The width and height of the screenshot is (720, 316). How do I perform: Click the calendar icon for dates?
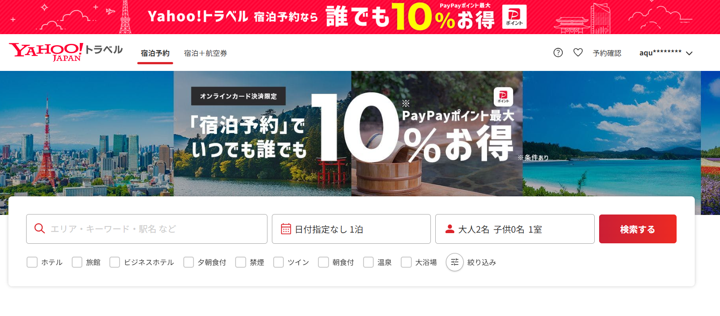[x=286, y=229]
